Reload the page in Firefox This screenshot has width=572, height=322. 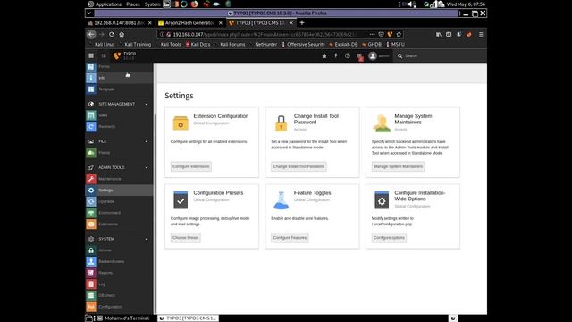point(112,34)
